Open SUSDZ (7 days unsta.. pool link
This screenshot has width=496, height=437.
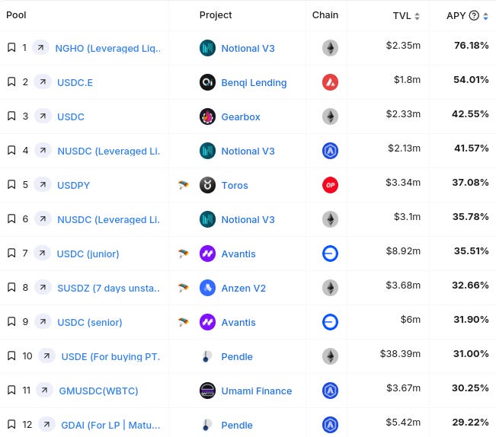click(x=109, y=289)
